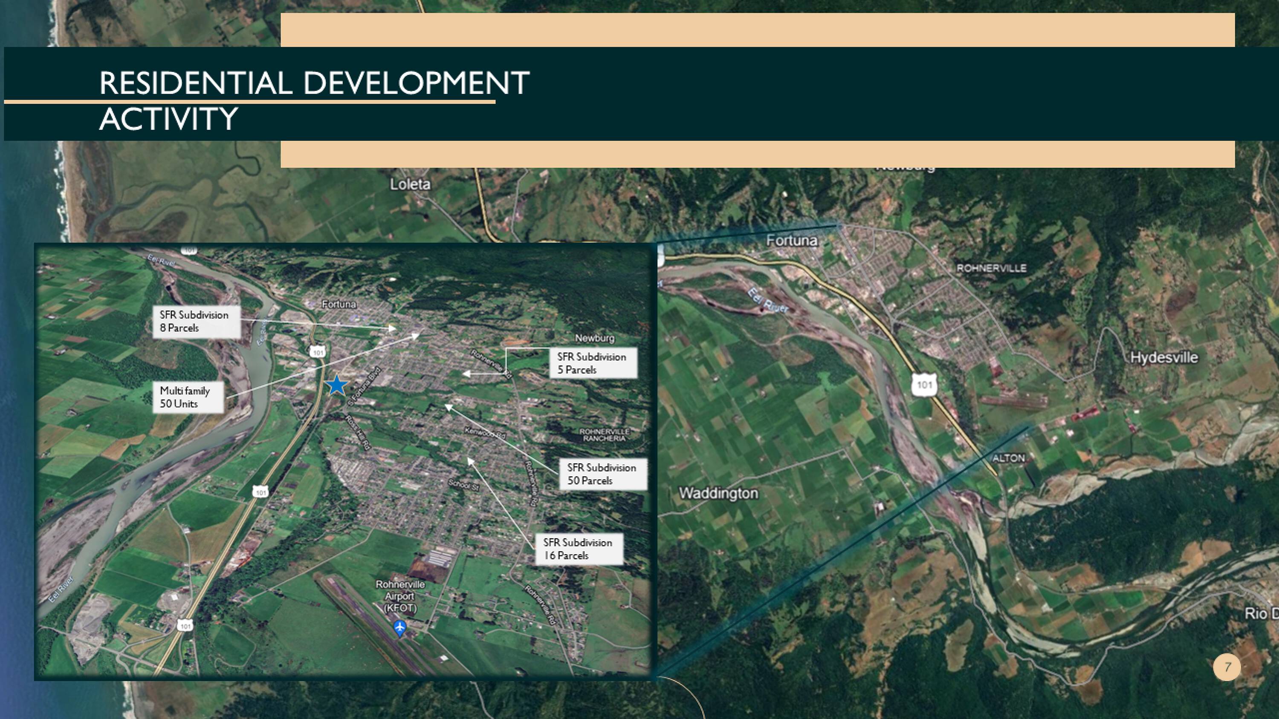Click the blue star marker on the map
This screenshot has width=1279, height=719.
click(x=337, y=385)
